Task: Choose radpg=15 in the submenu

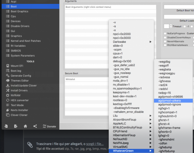Action: tap(173, 93)
